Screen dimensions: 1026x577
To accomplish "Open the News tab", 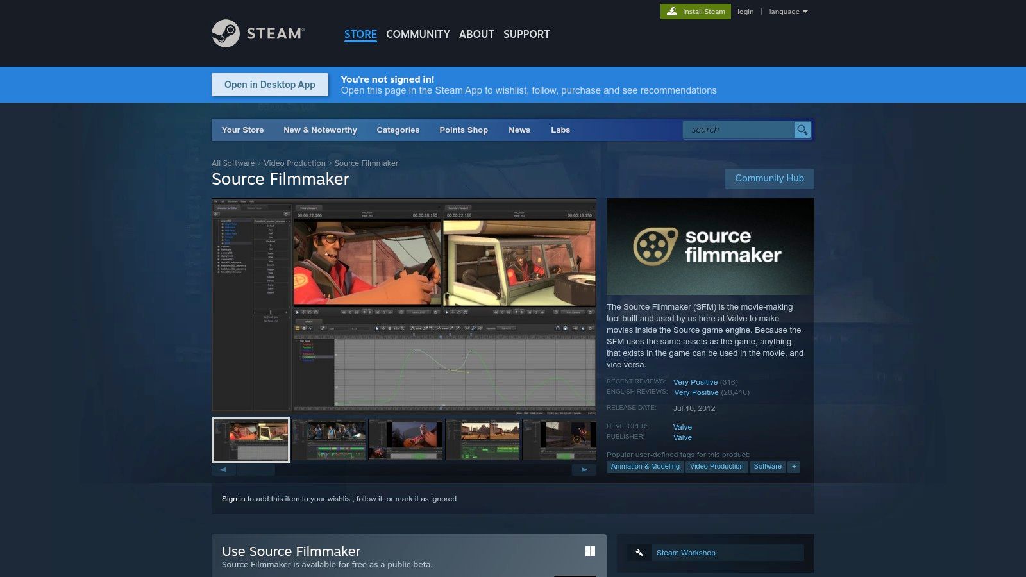I will pos(519,130).
